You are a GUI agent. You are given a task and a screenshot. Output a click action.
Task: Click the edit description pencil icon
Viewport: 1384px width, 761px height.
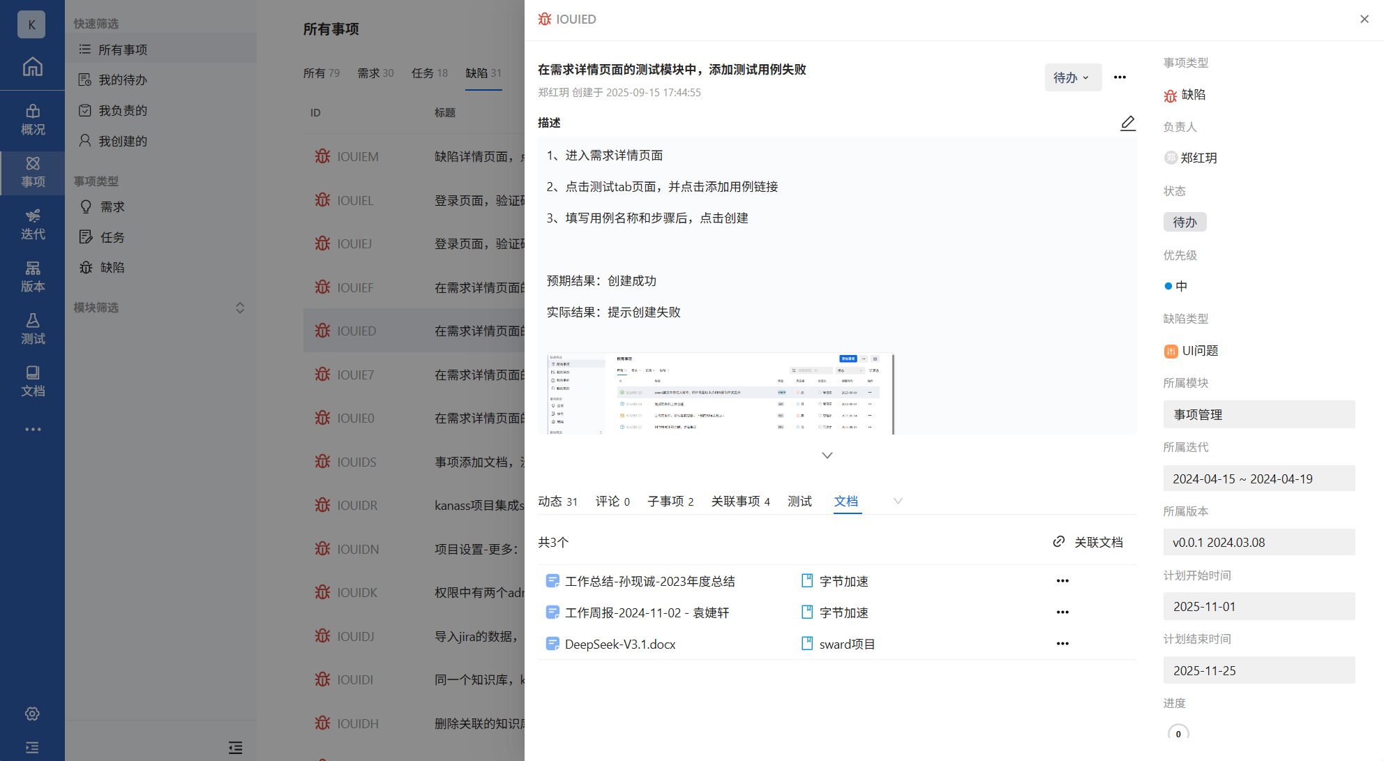coord(1127,123)
